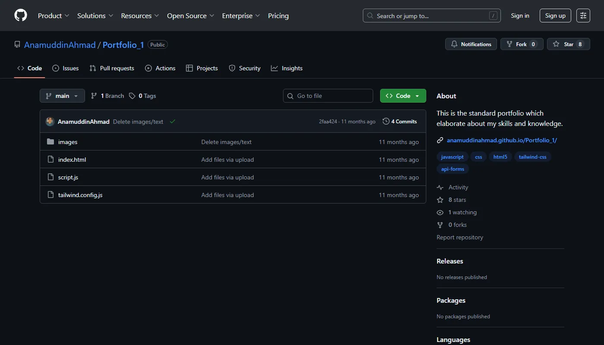604x345 pixels.
Task: Click the Sign in link
Action: [520, 16]
